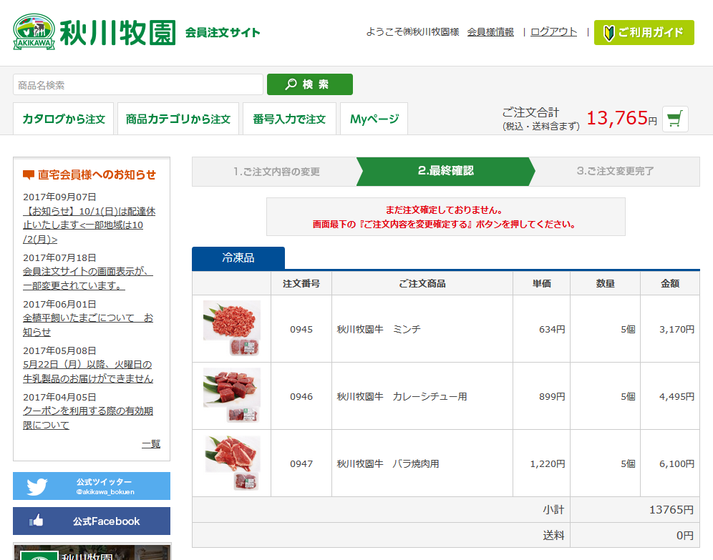The width and height of the screenshot is (713, 560).
Task: Click the search input field for 商品名検索
Action: [x=137, y=84]
